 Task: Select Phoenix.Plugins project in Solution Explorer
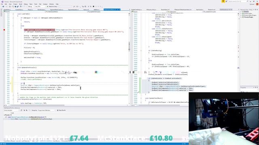(248, 17)
